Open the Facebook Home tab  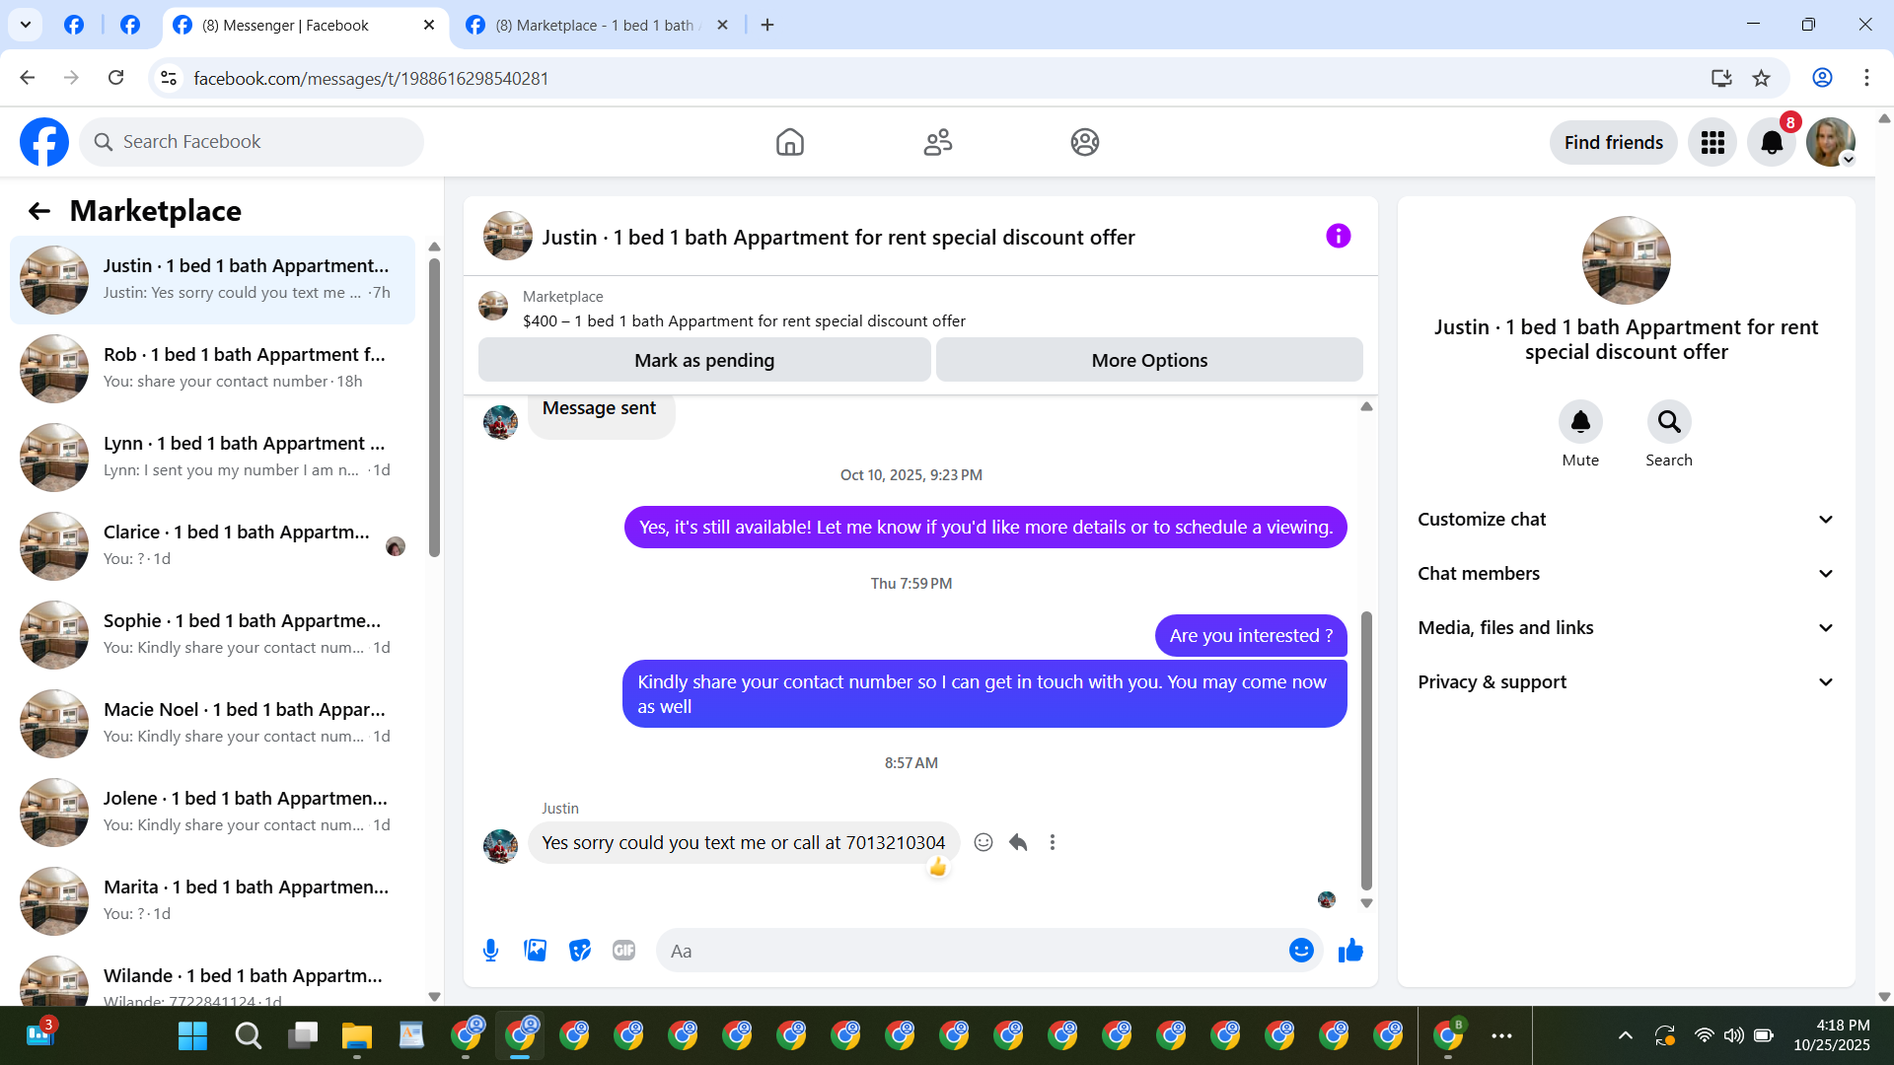point(789,143)
